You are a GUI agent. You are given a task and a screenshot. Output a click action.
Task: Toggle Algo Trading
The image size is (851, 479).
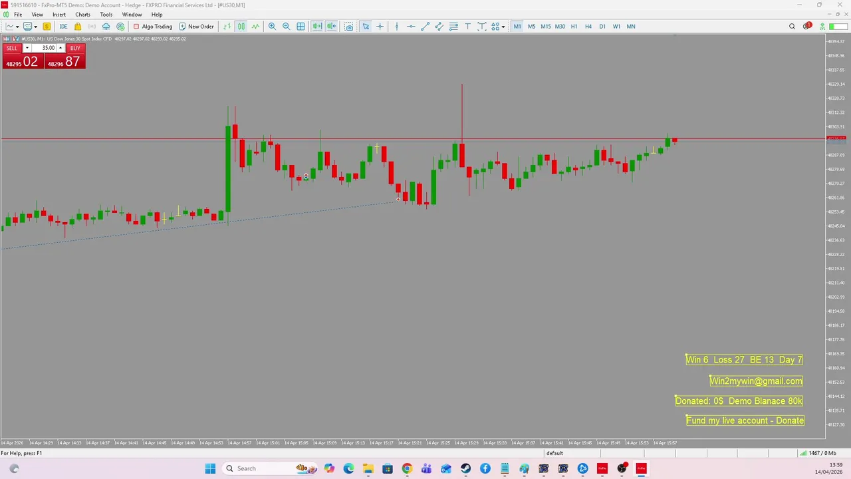coord(153,27)
